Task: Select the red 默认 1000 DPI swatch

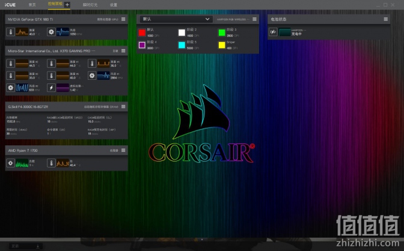Action: coord(142,32)
